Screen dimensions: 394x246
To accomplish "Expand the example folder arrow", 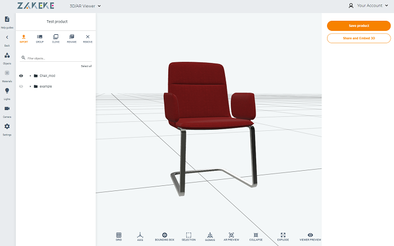I will (x=30, y=86).
